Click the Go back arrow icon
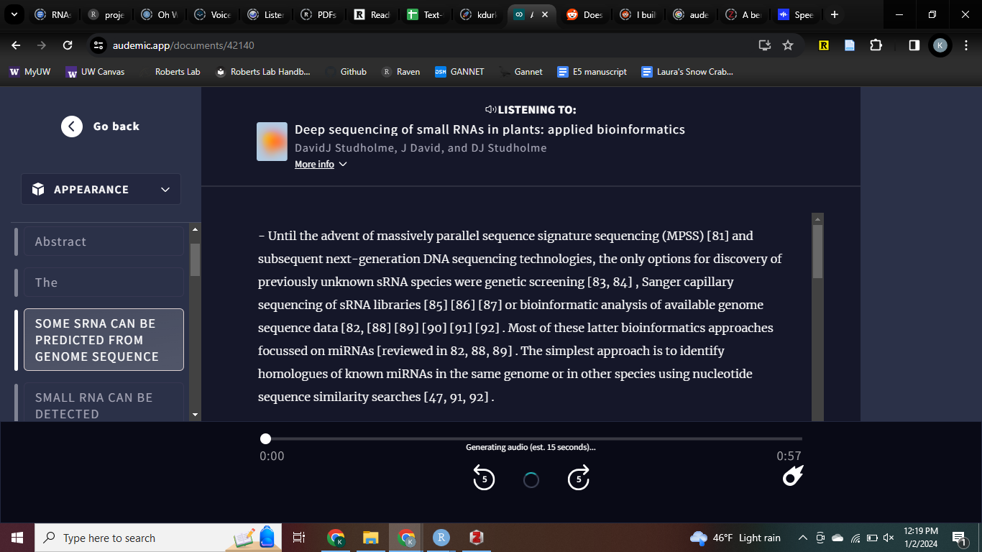Image resolution: width=982 pixels, height=552 pixels. click(72, 126)
